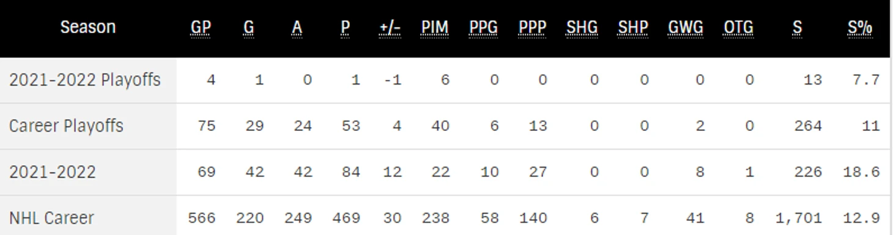
Task: Sort by the G goals column header
Action: pyautogui.click(x=248, y=28)
